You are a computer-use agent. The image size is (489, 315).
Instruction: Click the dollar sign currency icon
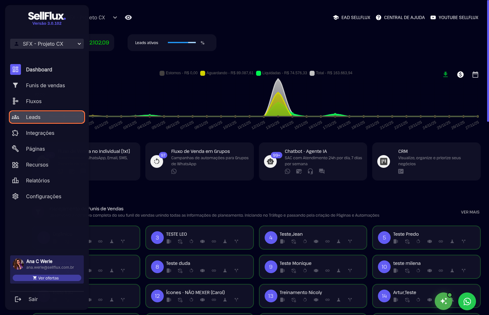pyautogui.click(x=460, y=75)
